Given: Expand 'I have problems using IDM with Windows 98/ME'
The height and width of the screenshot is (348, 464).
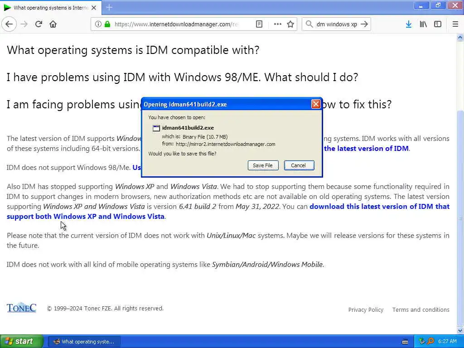Looking at the screenshot, I should coord(182,77).
